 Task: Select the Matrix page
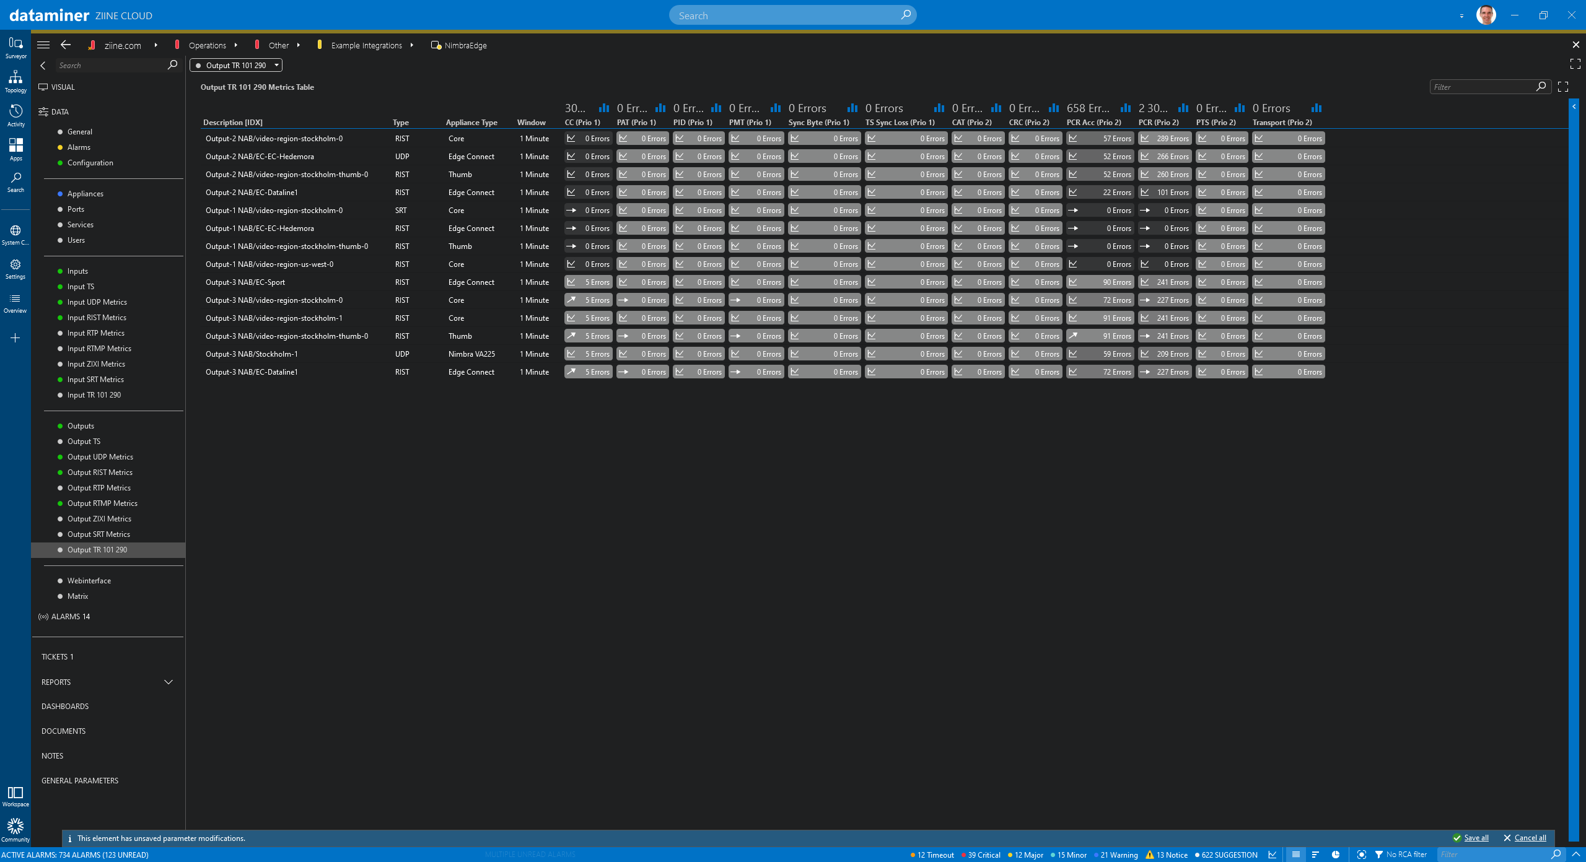77,596
